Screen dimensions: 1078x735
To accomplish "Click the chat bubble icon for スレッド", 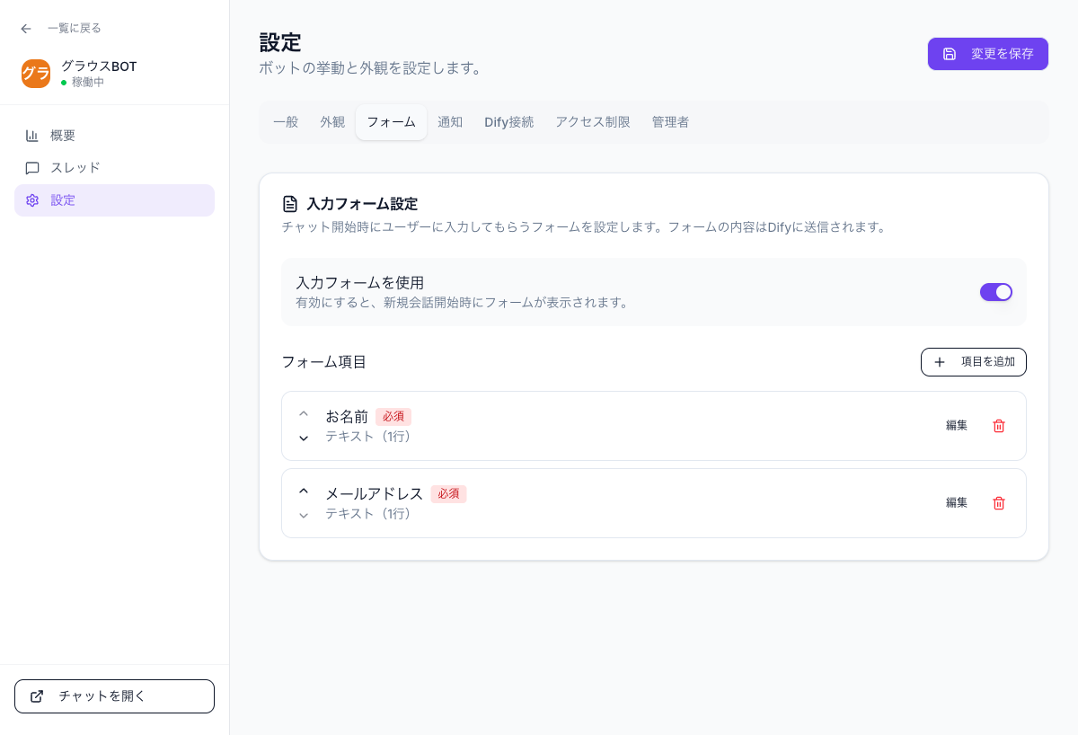I will (x=32, y=167).
